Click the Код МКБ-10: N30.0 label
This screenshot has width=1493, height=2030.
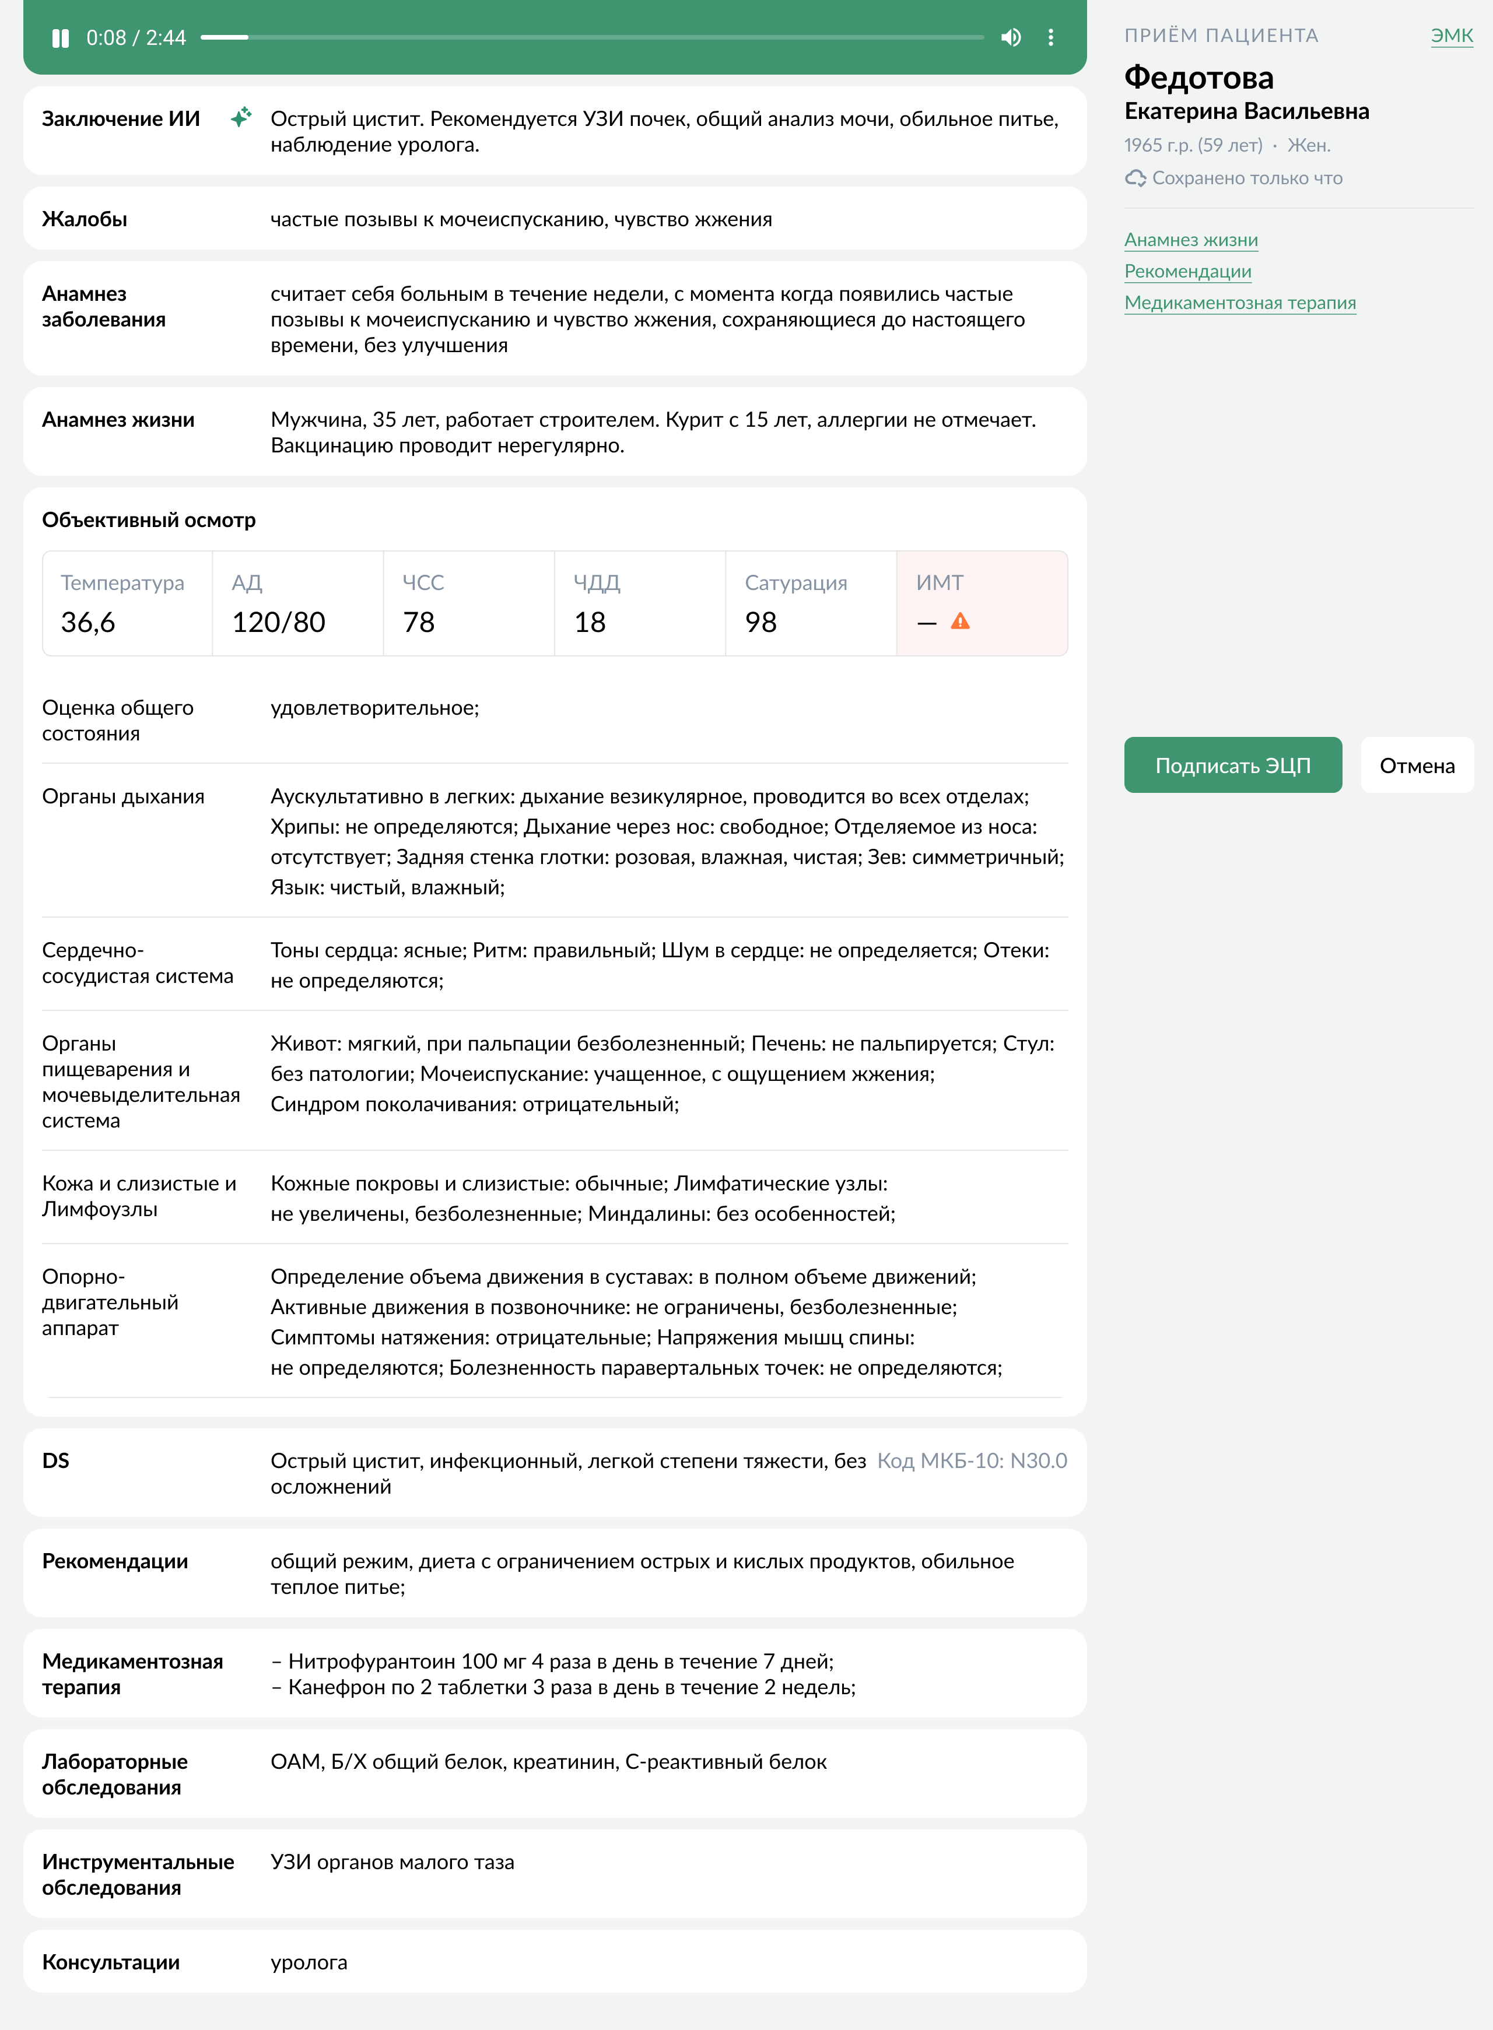click(972, 1461)
